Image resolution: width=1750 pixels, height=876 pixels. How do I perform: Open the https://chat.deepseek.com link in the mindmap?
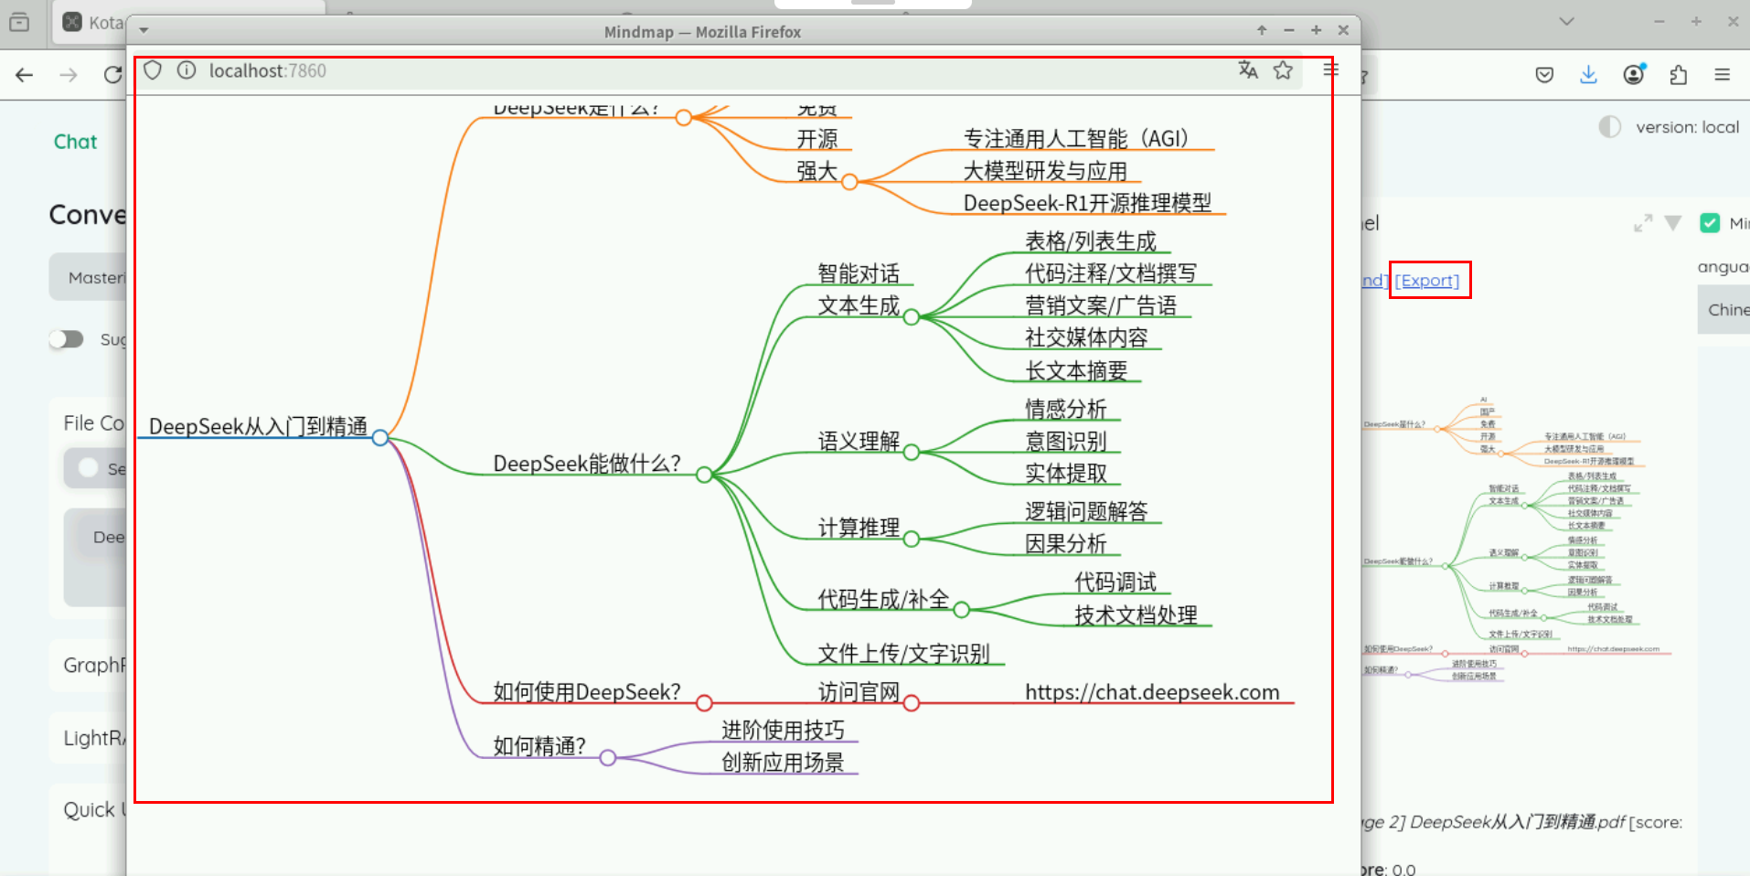[x=1152, y=692]
